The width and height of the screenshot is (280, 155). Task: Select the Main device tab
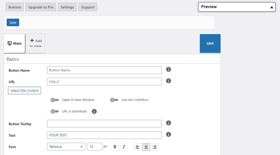15,44
